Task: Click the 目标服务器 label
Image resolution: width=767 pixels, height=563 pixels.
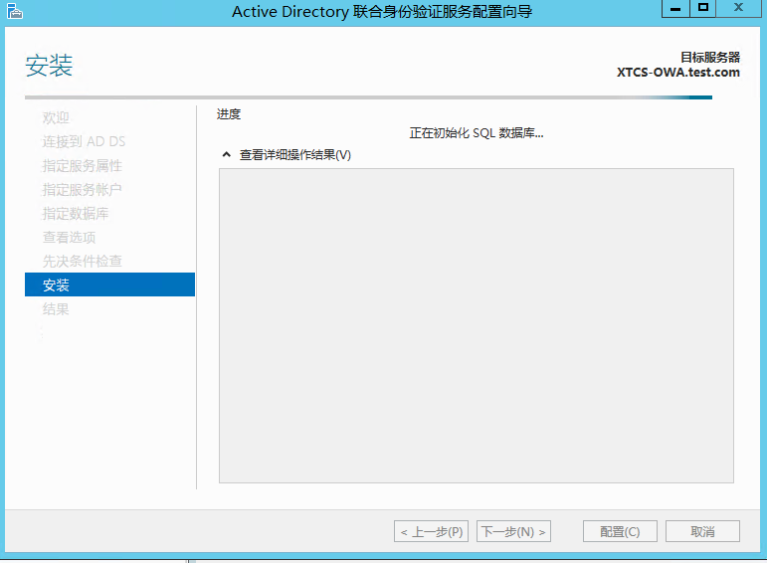Action: tap(710, 58)
